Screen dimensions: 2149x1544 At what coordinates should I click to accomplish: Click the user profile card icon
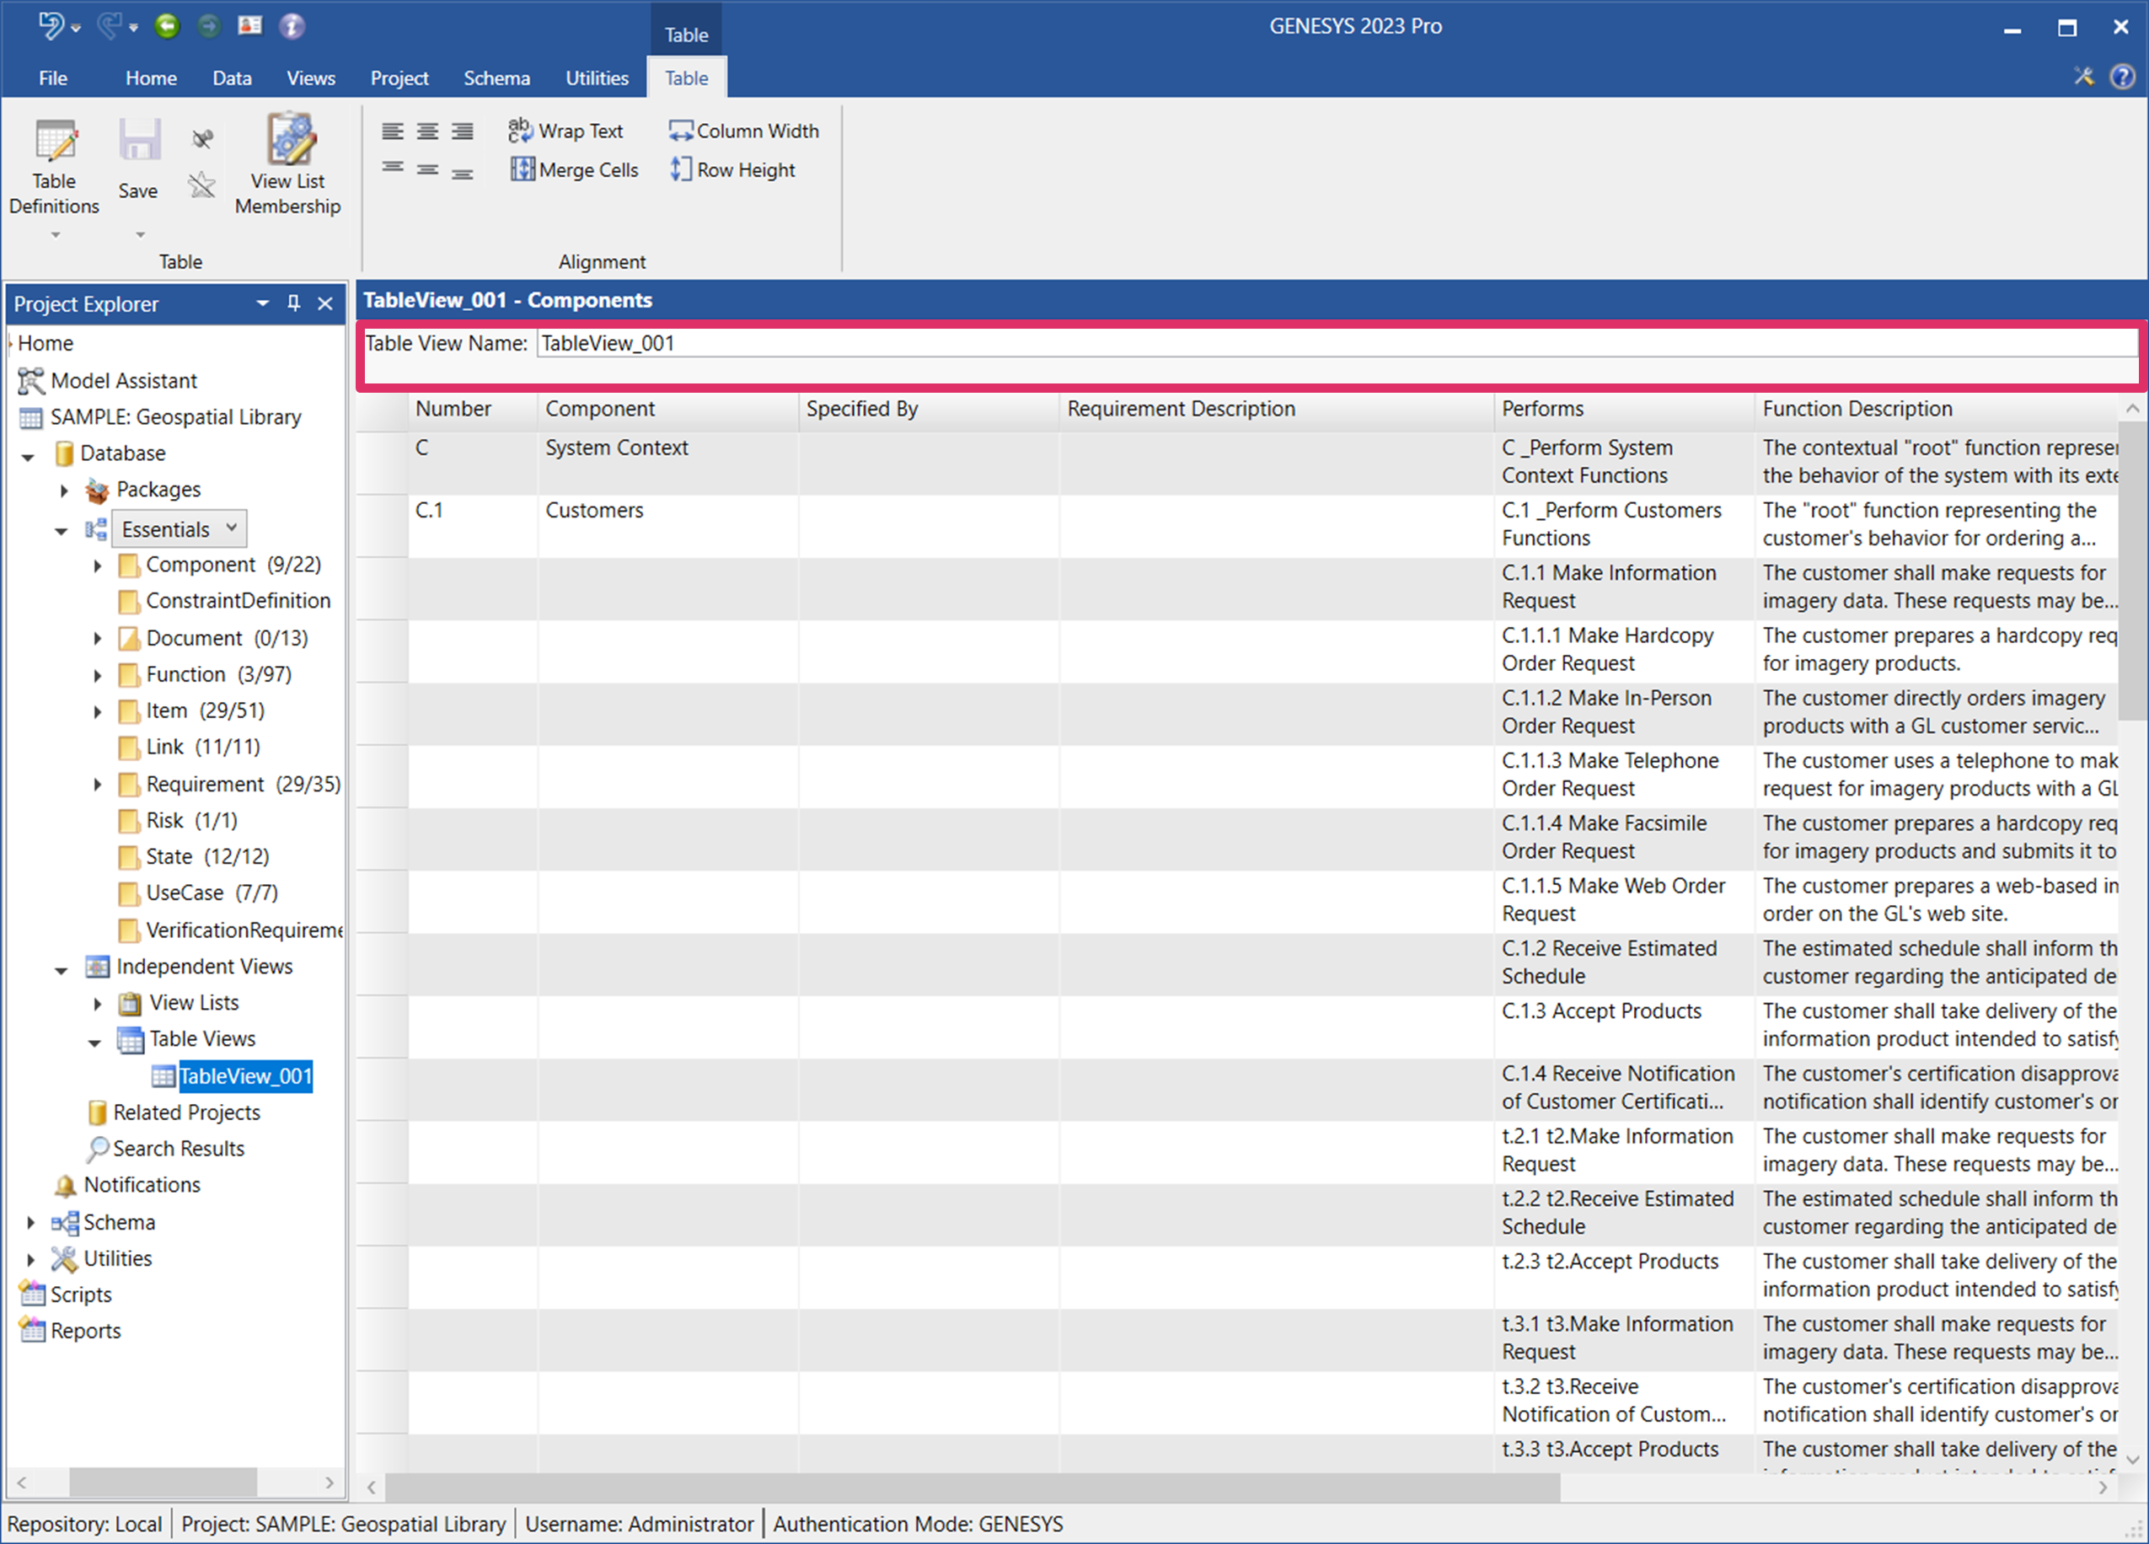click(250, 25)
